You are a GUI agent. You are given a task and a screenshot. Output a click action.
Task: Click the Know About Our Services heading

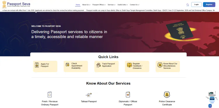coord(108,83)
